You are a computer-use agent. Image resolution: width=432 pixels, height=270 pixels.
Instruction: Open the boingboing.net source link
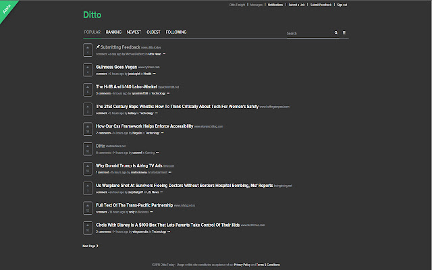pos(283,186)
